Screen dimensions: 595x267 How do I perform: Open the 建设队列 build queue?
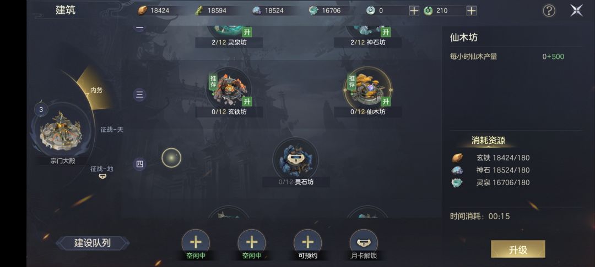(93, 243)
